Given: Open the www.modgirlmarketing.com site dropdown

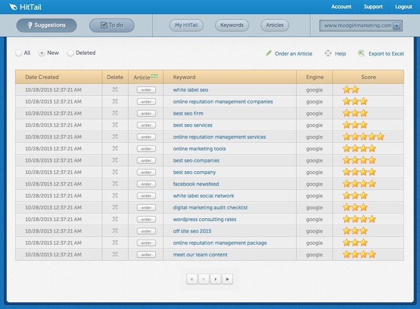Looking at the screenshot, I should (x=361, y=26).
